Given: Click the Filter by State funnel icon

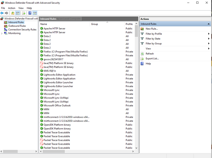Looking at the screenshot, I should [x=142, y=39].
